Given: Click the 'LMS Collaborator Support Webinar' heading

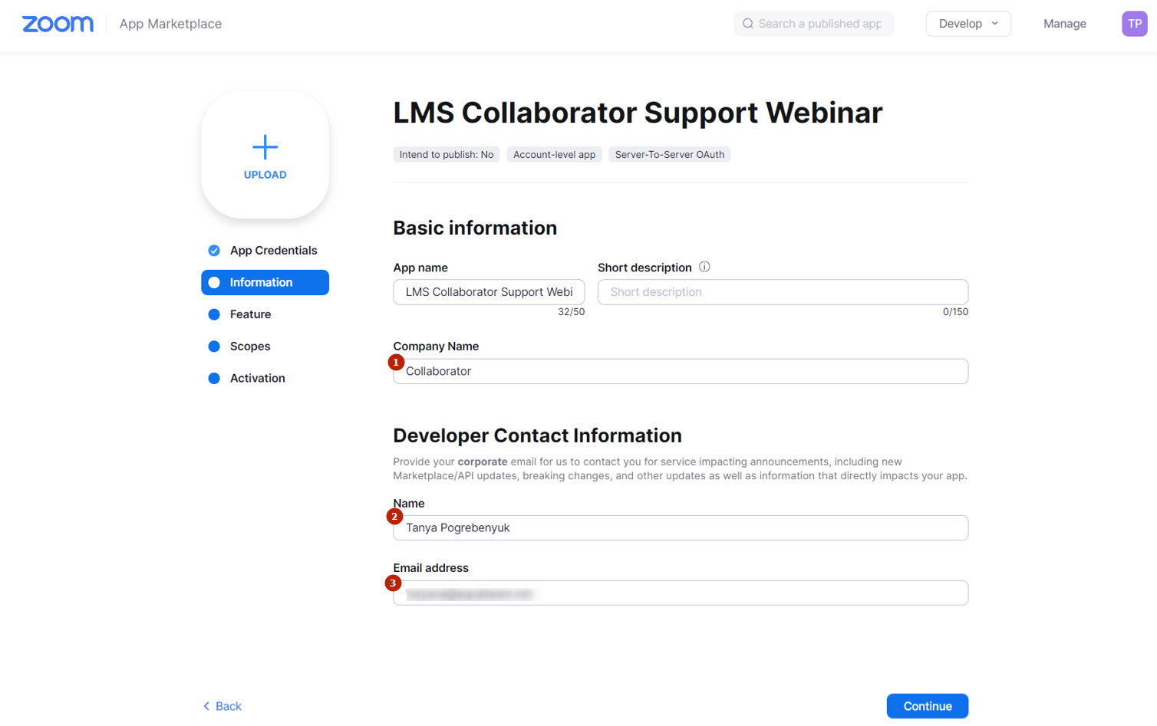Looking at the screenshot, I should pyautogui.click(x=638, y=113).
